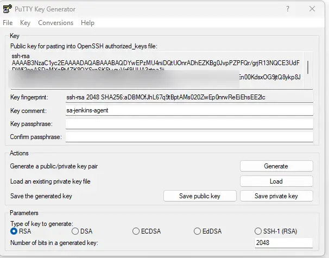Click 'Type of key to generate:' label
Viewport: 329px width, 258px height.
click(x=42, y=224)
